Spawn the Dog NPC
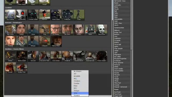 [45, 30]
